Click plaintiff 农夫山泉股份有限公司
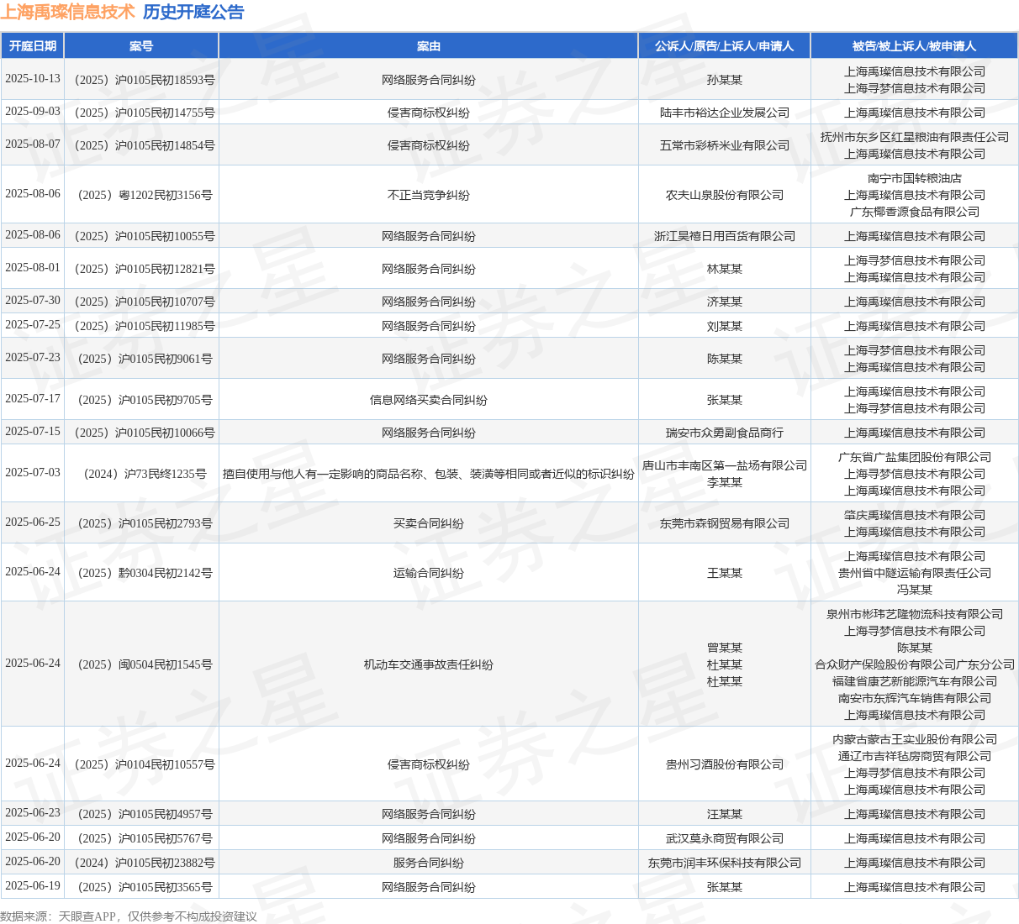 point(724,195)
